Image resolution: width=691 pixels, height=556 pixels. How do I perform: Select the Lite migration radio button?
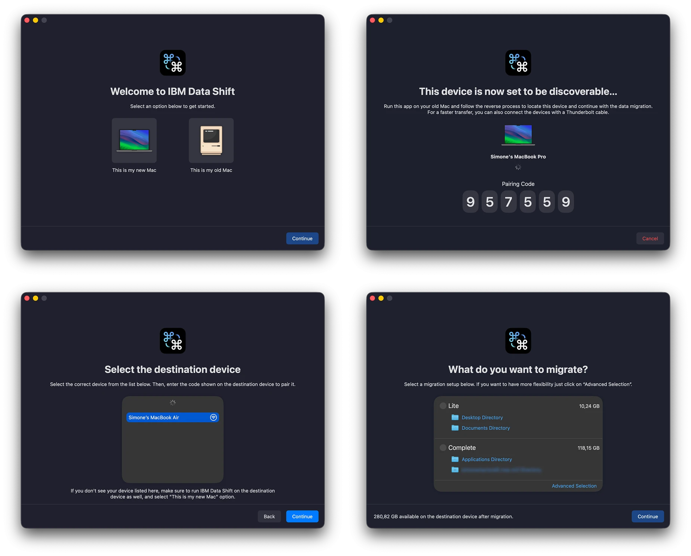click(x=443, y=406)
